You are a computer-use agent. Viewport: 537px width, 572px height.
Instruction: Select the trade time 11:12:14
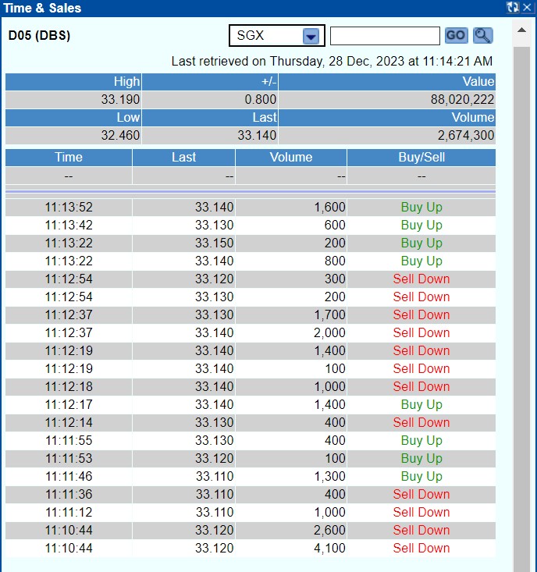tap(69, 422)
